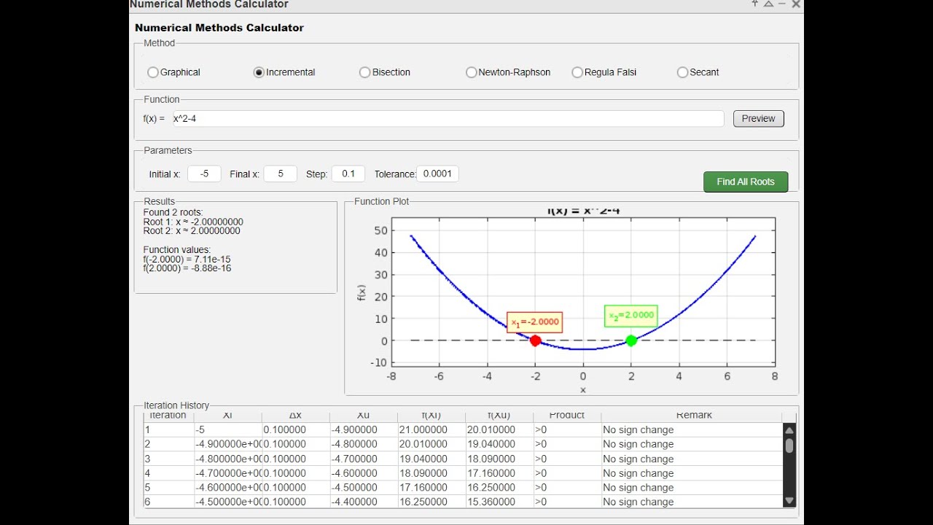The image size is (933, 525).
Task: Click the No sign change remark in iteration 1
Action: 692,430
